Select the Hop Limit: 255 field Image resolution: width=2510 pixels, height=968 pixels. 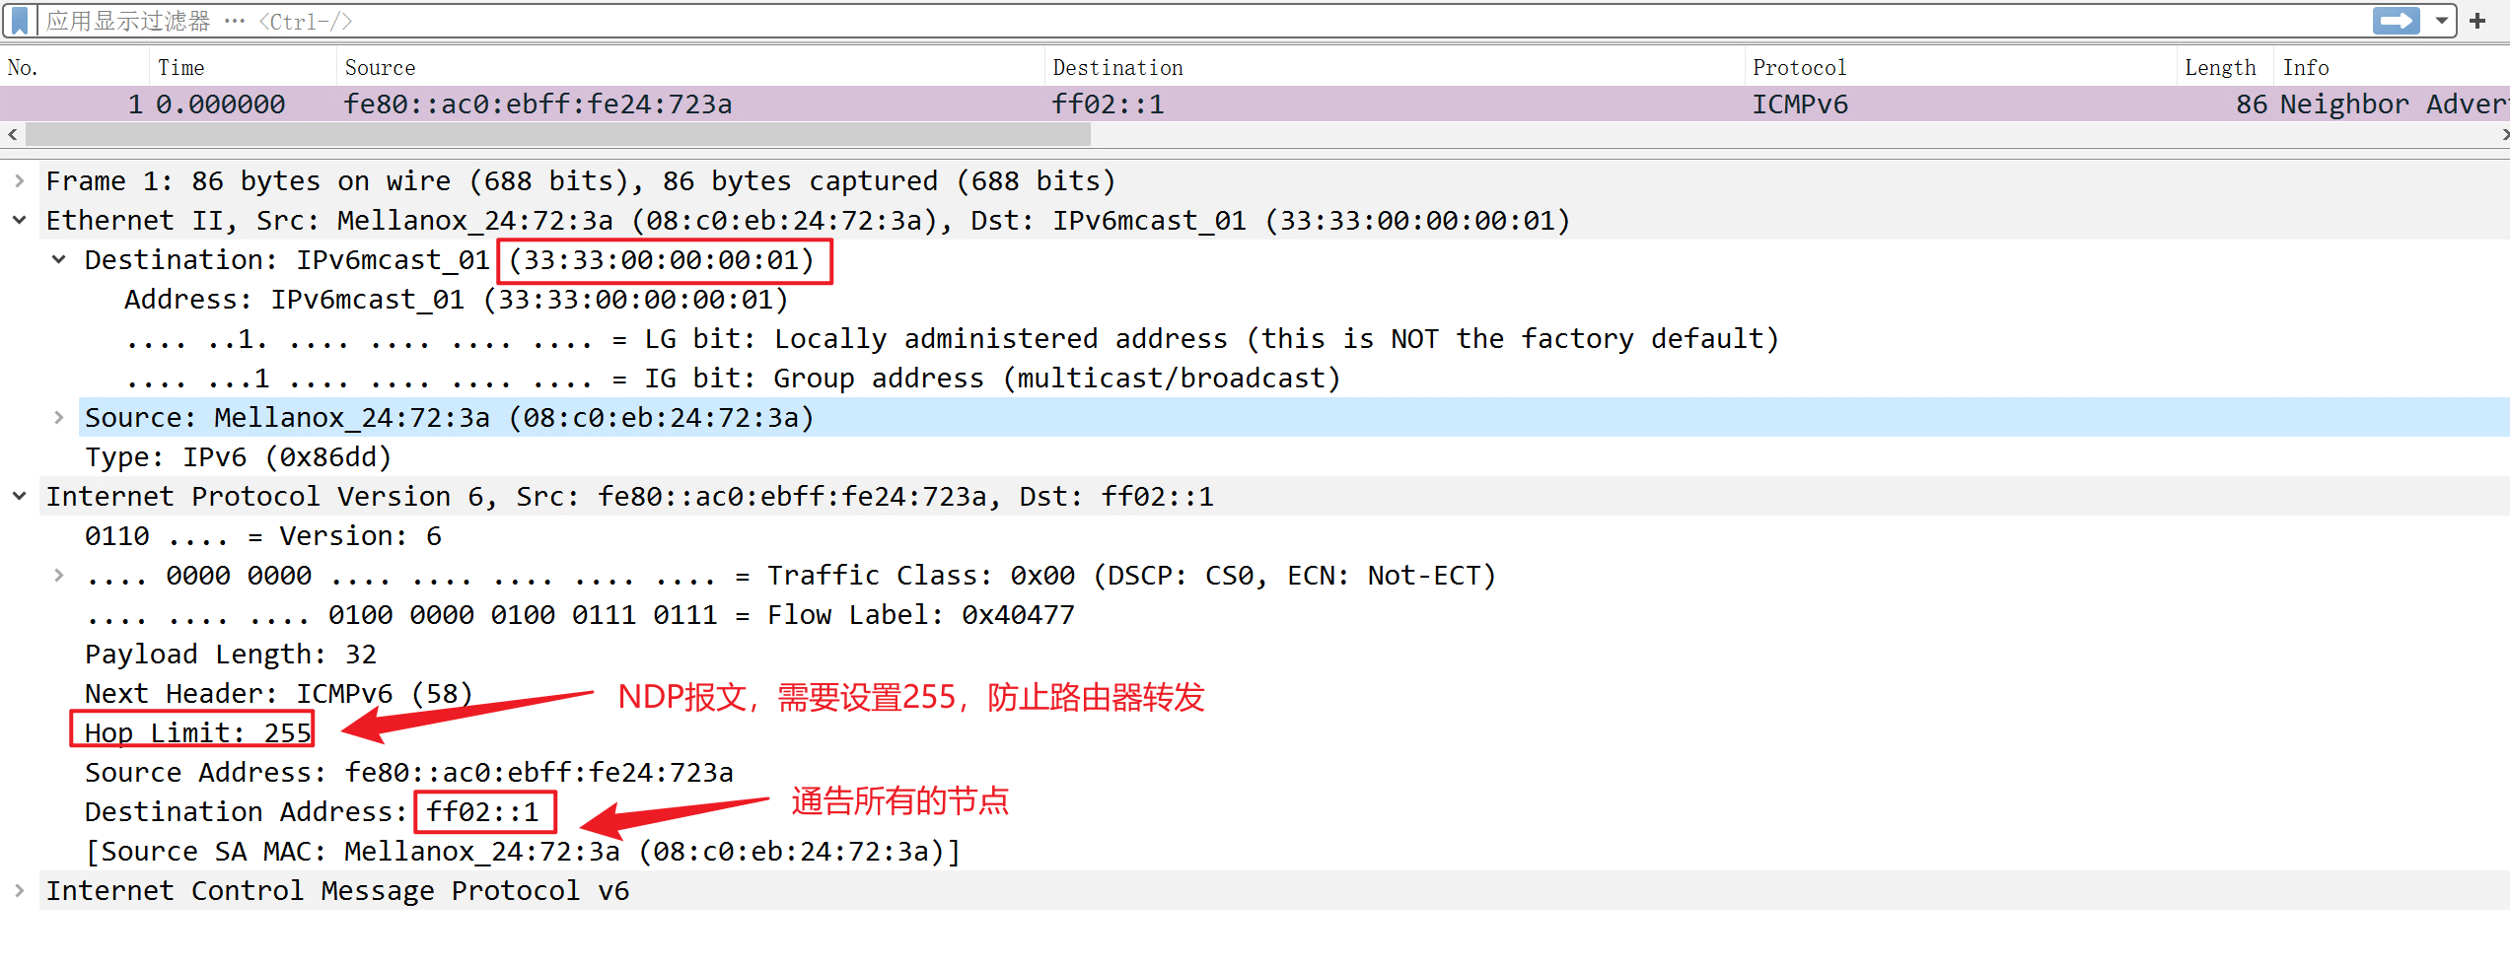pos(197,733)
